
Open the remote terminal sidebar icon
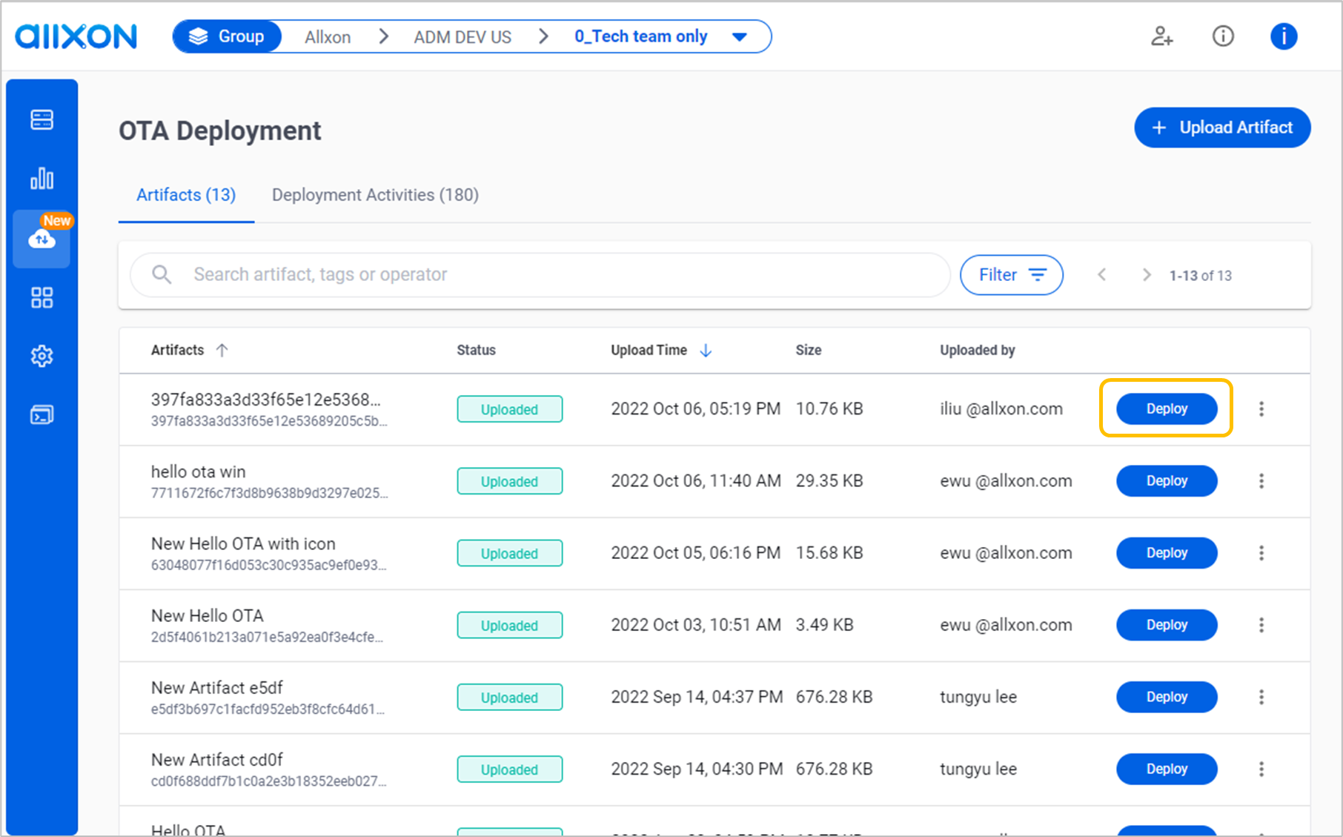pos(42,414)
